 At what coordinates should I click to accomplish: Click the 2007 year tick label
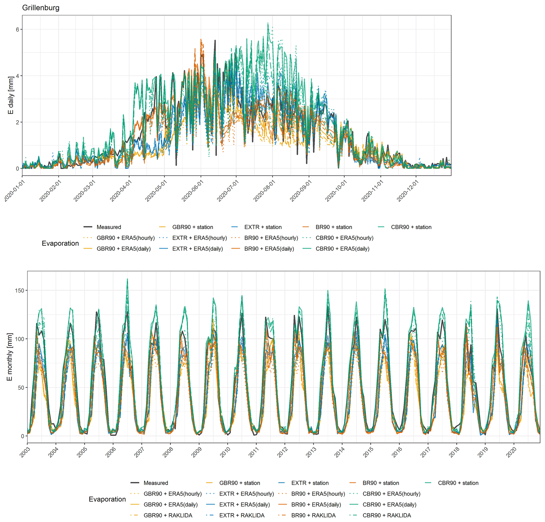click(x=139, y=452)
